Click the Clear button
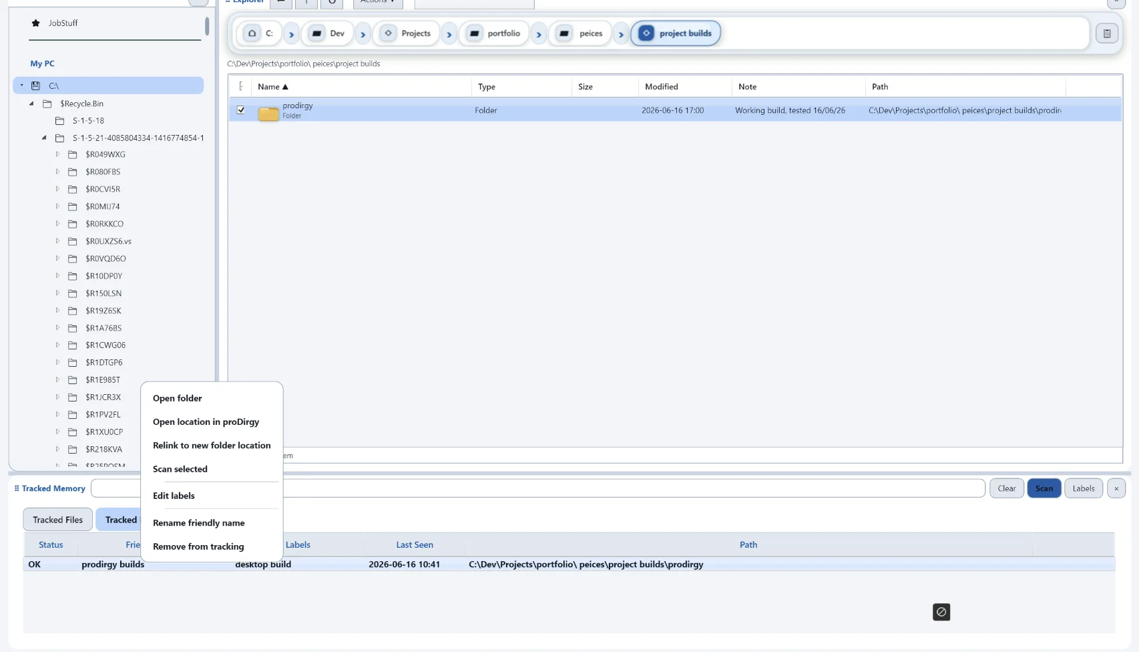 (1007, 488)
